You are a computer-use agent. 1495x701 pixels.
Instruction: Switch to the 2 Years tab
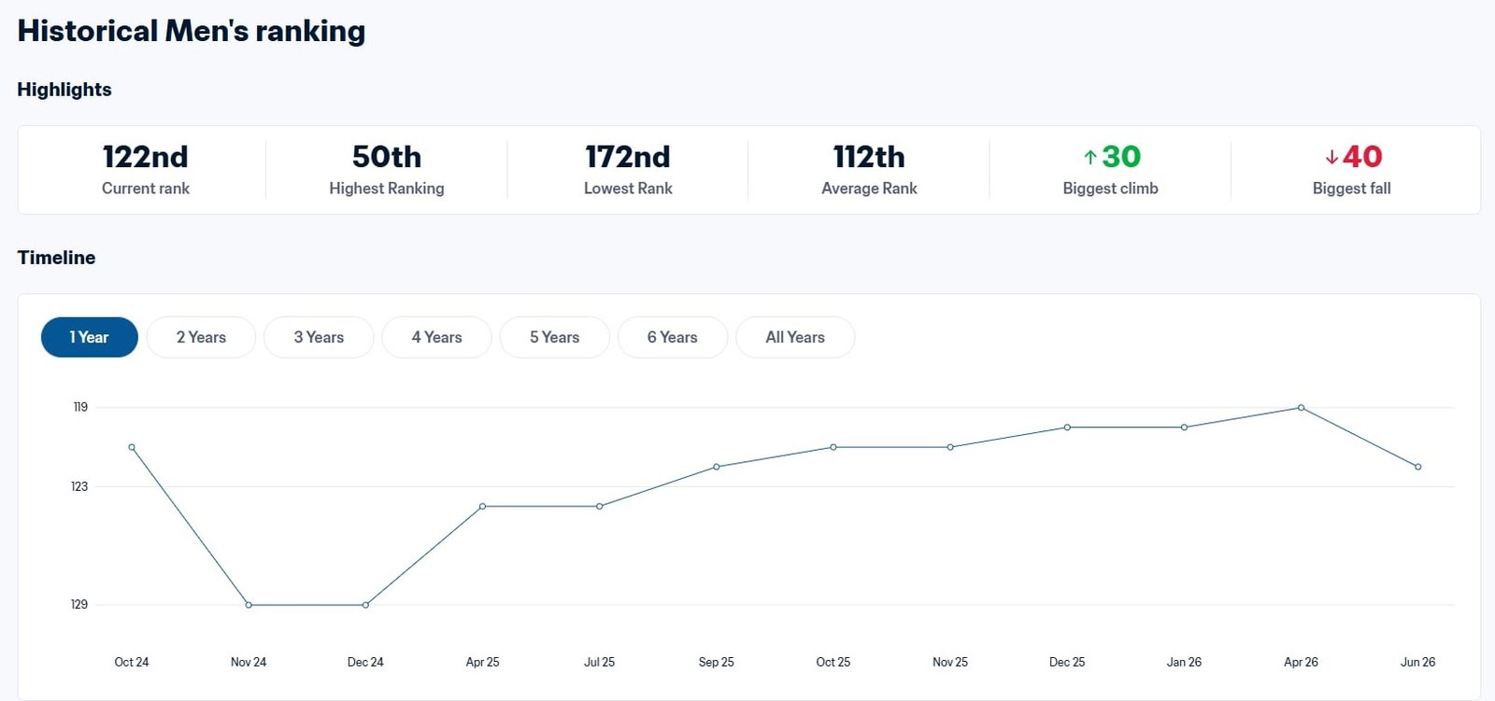(x=201, y=337)
